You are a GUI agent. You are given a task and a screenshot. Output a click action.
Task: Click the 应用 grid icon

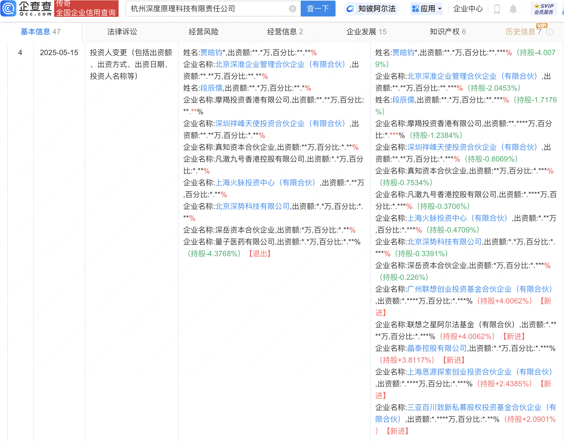pyautogui.click(x=416, y=8)
